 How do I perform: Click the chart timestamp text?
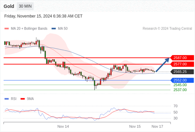click(x=43, y=16)
